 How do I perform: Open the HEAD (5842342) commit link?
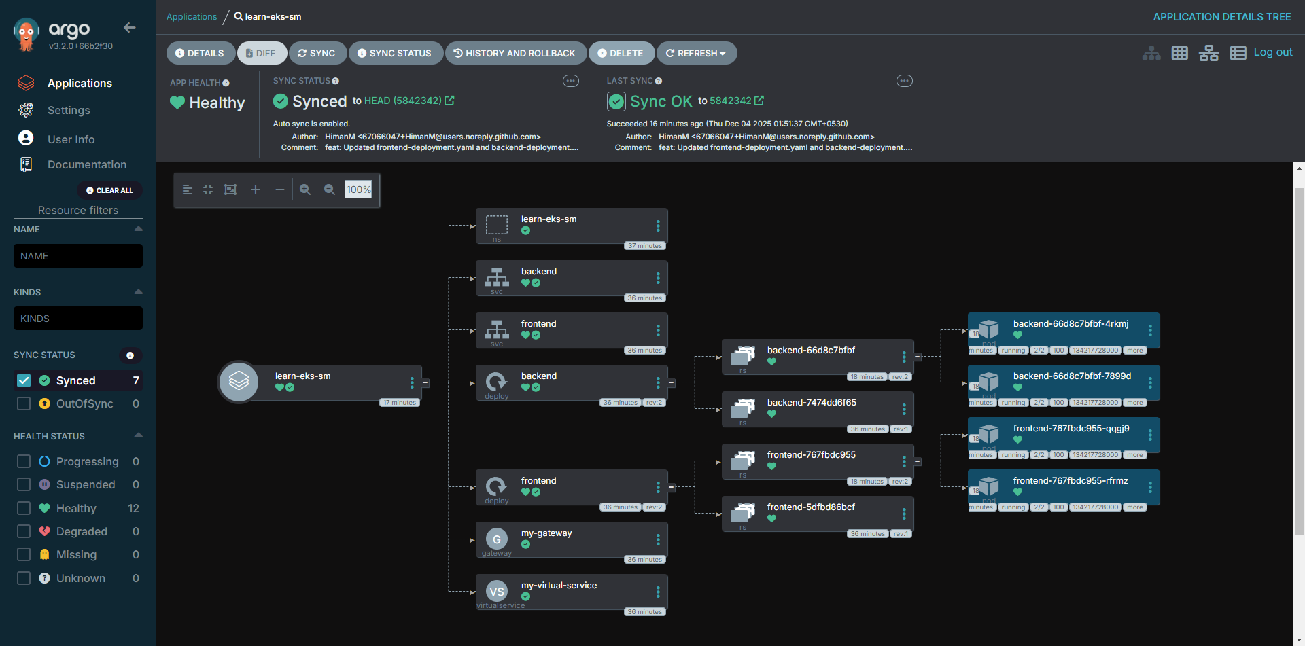402,101
